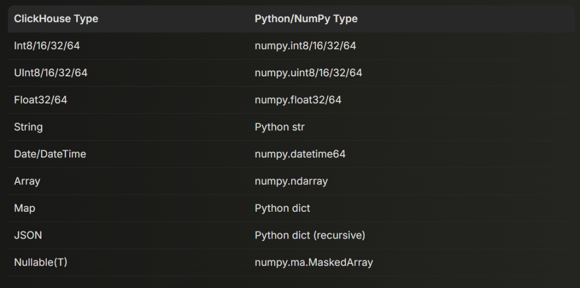Click the 'numpy.int8/16/32/64' cell
The height and width of the screenshot is (288, 580).
(x=305, y=46)
